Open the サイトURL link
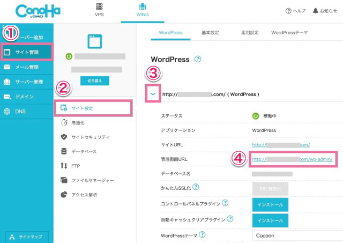 pyautogui.click(x=281, y=145)
